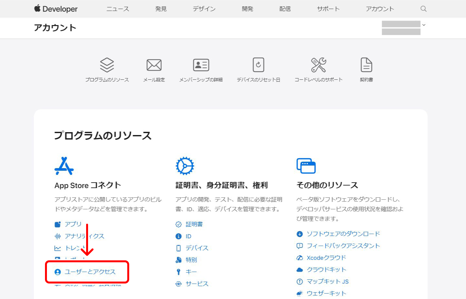Click the その他のリソース window icon

tap(306, 166)
